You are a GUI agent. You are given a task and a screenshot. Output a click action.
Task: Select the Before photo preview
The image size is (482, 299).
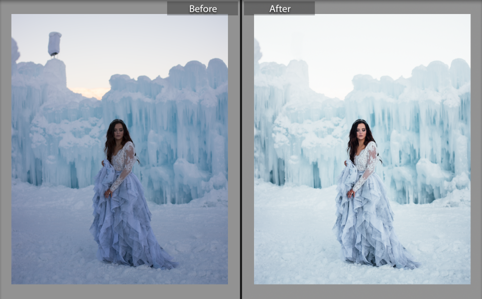coord(119,149)
